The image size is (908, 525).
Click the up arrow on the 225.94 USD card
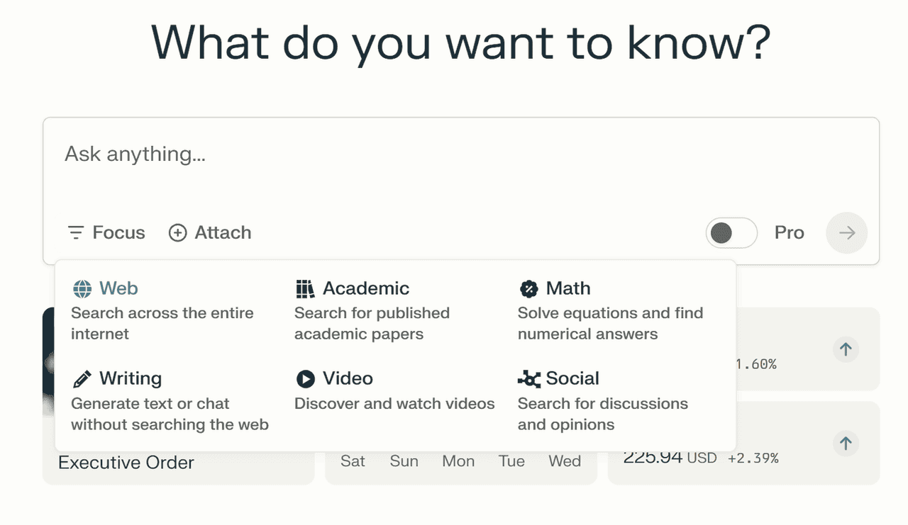click(846, 444)
